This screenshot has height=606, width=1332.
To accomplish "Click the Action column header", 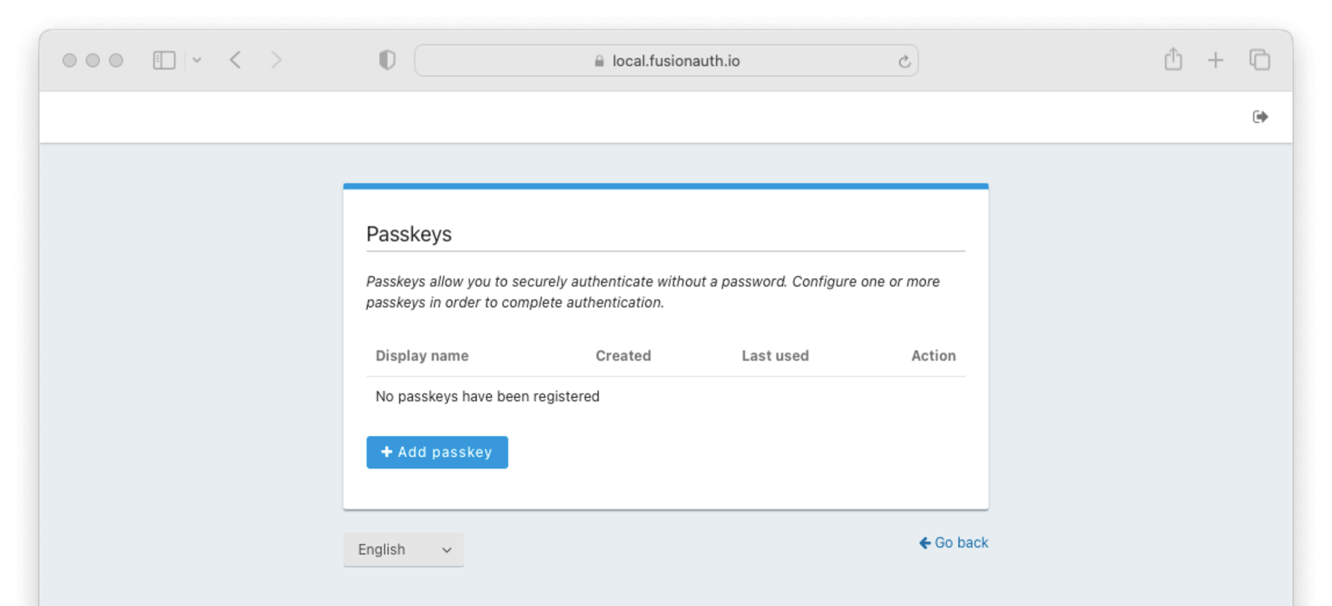I will pos(933,355).
